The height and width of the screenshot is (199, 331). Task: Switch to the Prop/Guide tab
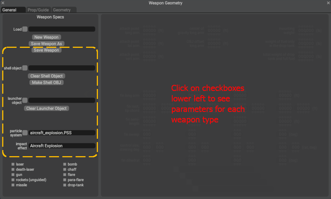(x=38, y=10)
